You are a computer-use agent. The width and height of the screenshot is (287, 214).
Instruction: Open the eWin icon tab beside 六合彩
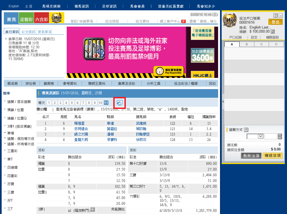pos(57,18)
